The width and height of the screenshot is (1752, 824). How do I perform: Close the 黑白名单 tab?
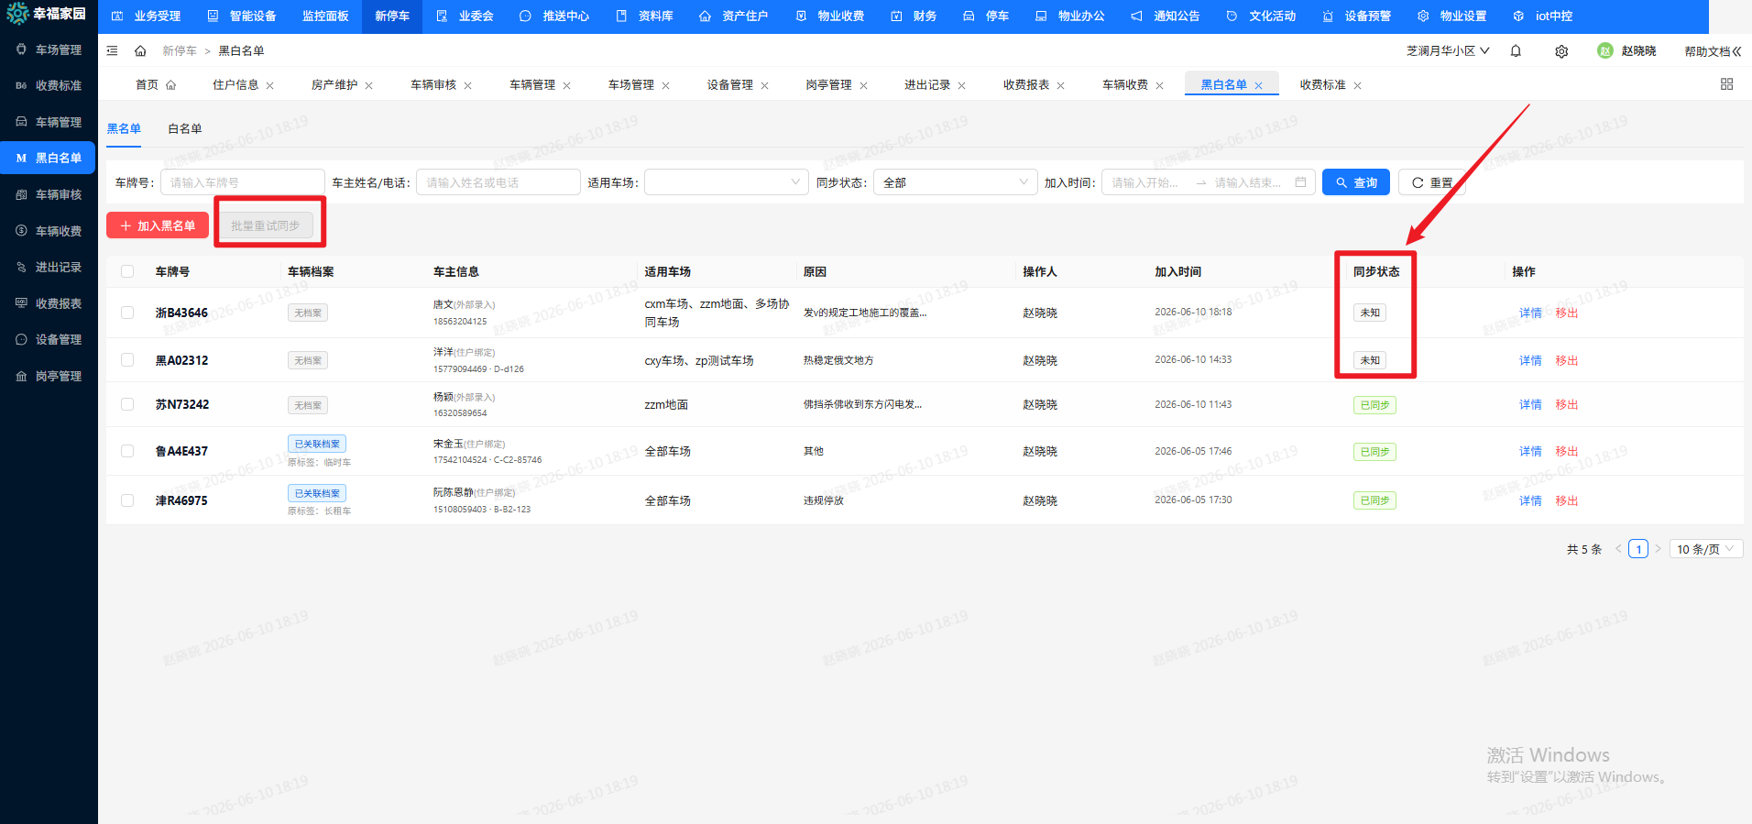[x=1259, y=85]
